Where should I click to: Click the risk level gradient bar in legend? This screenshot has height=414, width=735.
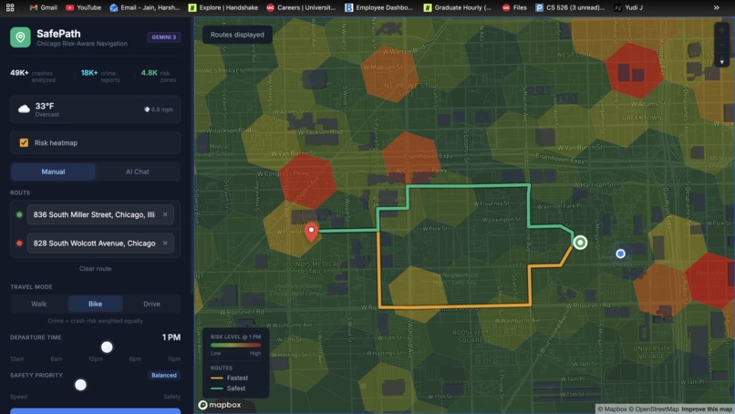click(236, 345)
